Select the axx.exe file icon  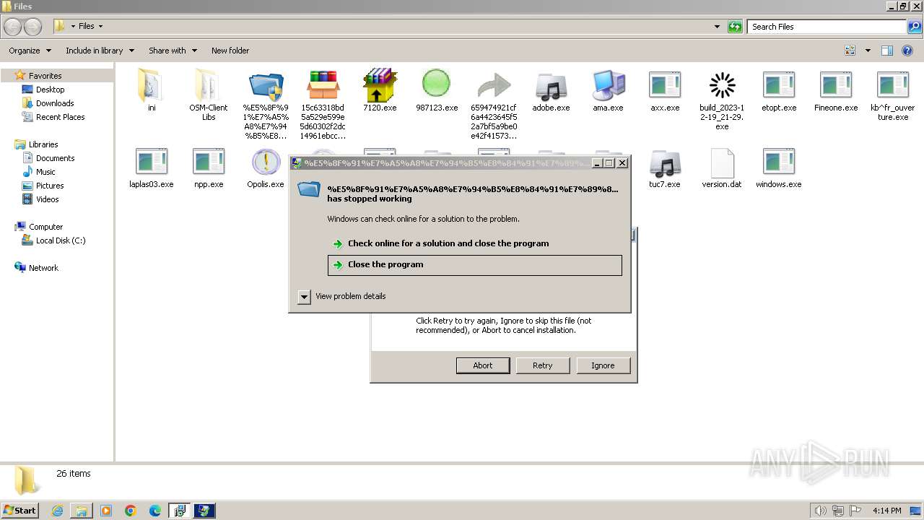665,86
